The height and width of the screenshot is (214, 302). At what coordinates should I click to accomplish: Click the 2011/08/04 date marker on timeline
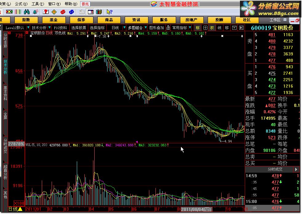click(196, 209)
